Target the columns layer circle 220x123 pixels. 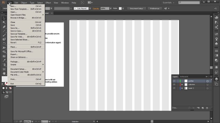[x=208, y=85]
